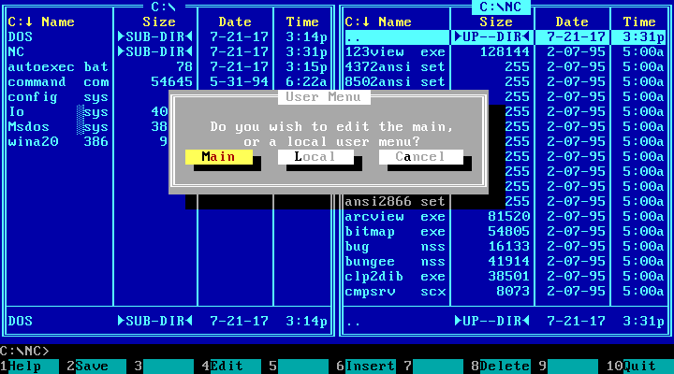Highlight 123view.exe in right panel
674x374 pixels.
395,51
